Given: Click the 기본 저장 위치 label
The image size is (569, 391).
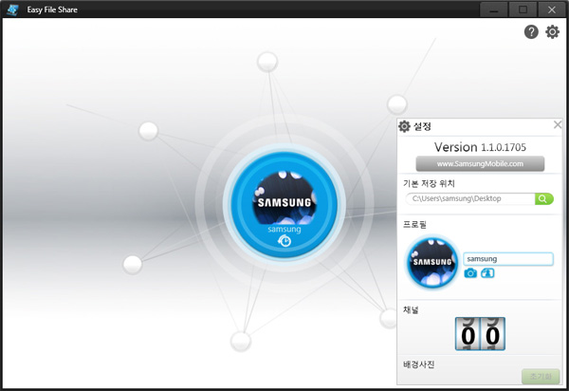Looking at the screenshot, I should tap(429, 184).
